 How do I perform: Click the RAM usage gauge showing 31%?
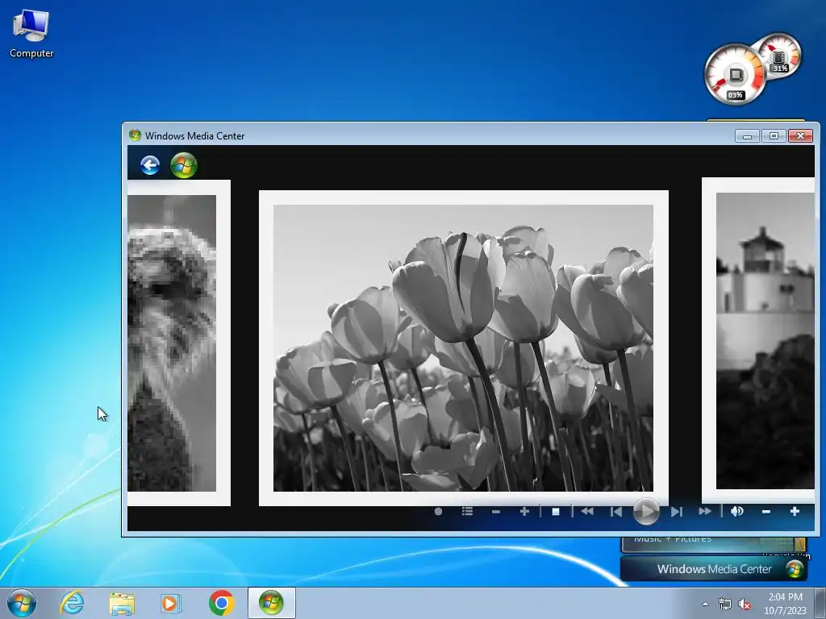coord(781,56)
